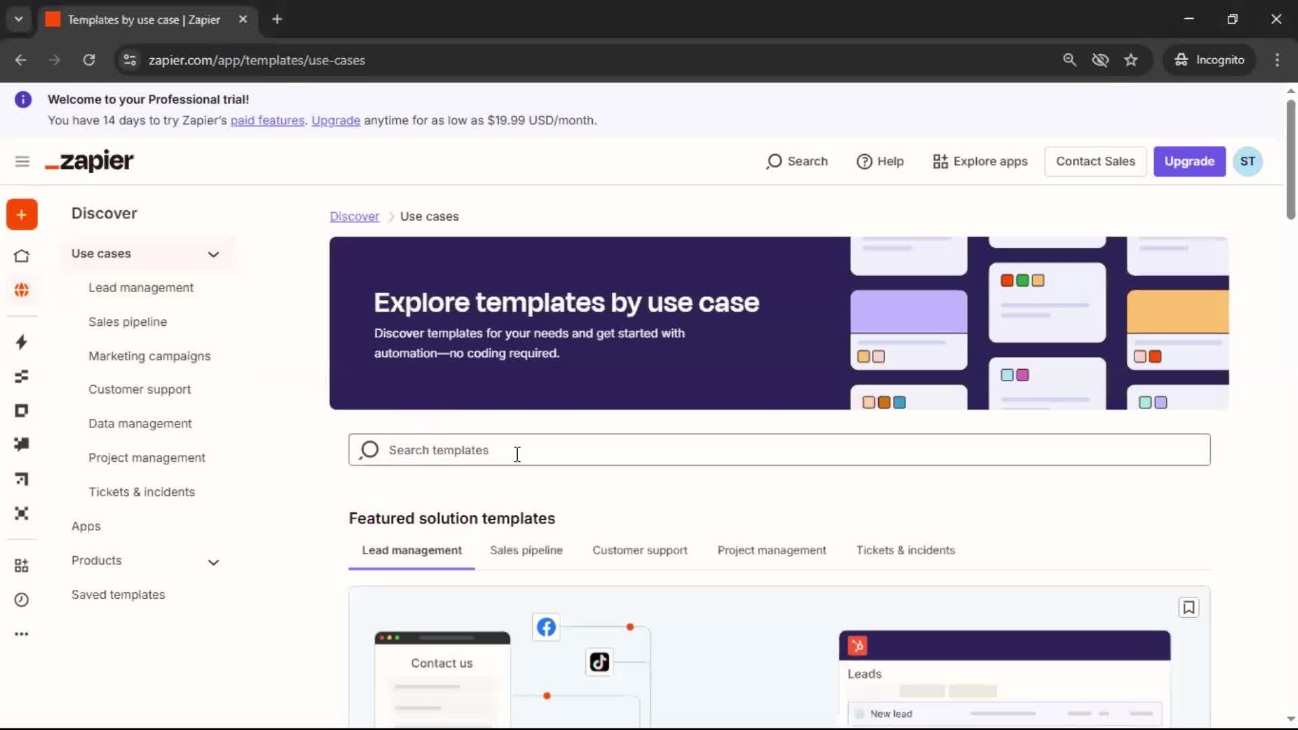Follow the Upgrade link in banner

(336, 120)
